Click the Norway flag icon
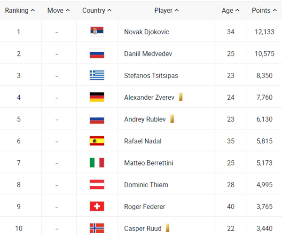282x237 pixels. 97,229
